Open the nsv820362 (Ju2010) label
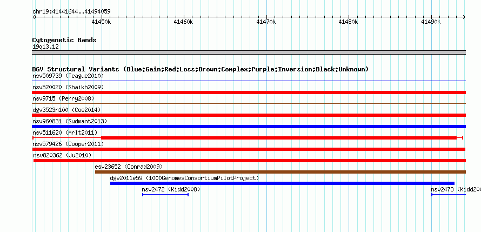Image resolution: width=481 pixels, height=232 pixels. 62,155
